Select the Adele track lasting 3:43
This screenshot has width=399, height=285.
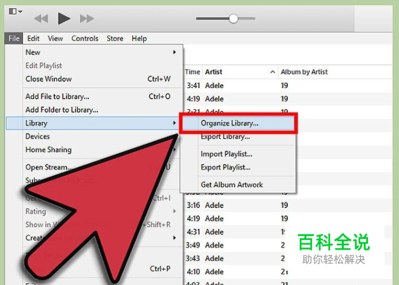[x=235, y=259]
